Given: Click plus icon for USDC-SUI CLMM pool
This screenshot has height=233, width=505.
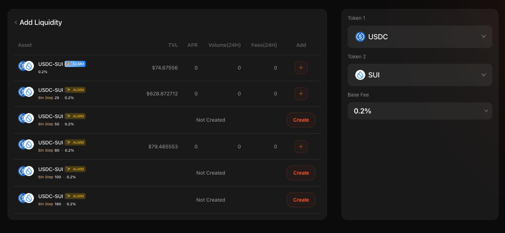Looking at the screenshot, I should tap(301, 68).
